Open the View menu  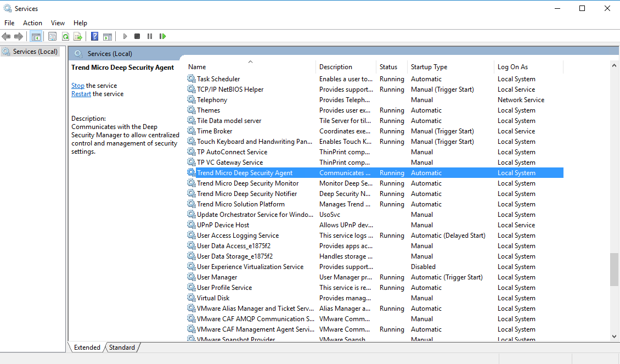[58, 23]
